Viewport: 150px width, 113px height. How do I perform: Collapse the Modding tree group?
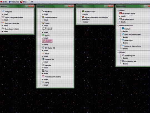(x=118, y=52)
